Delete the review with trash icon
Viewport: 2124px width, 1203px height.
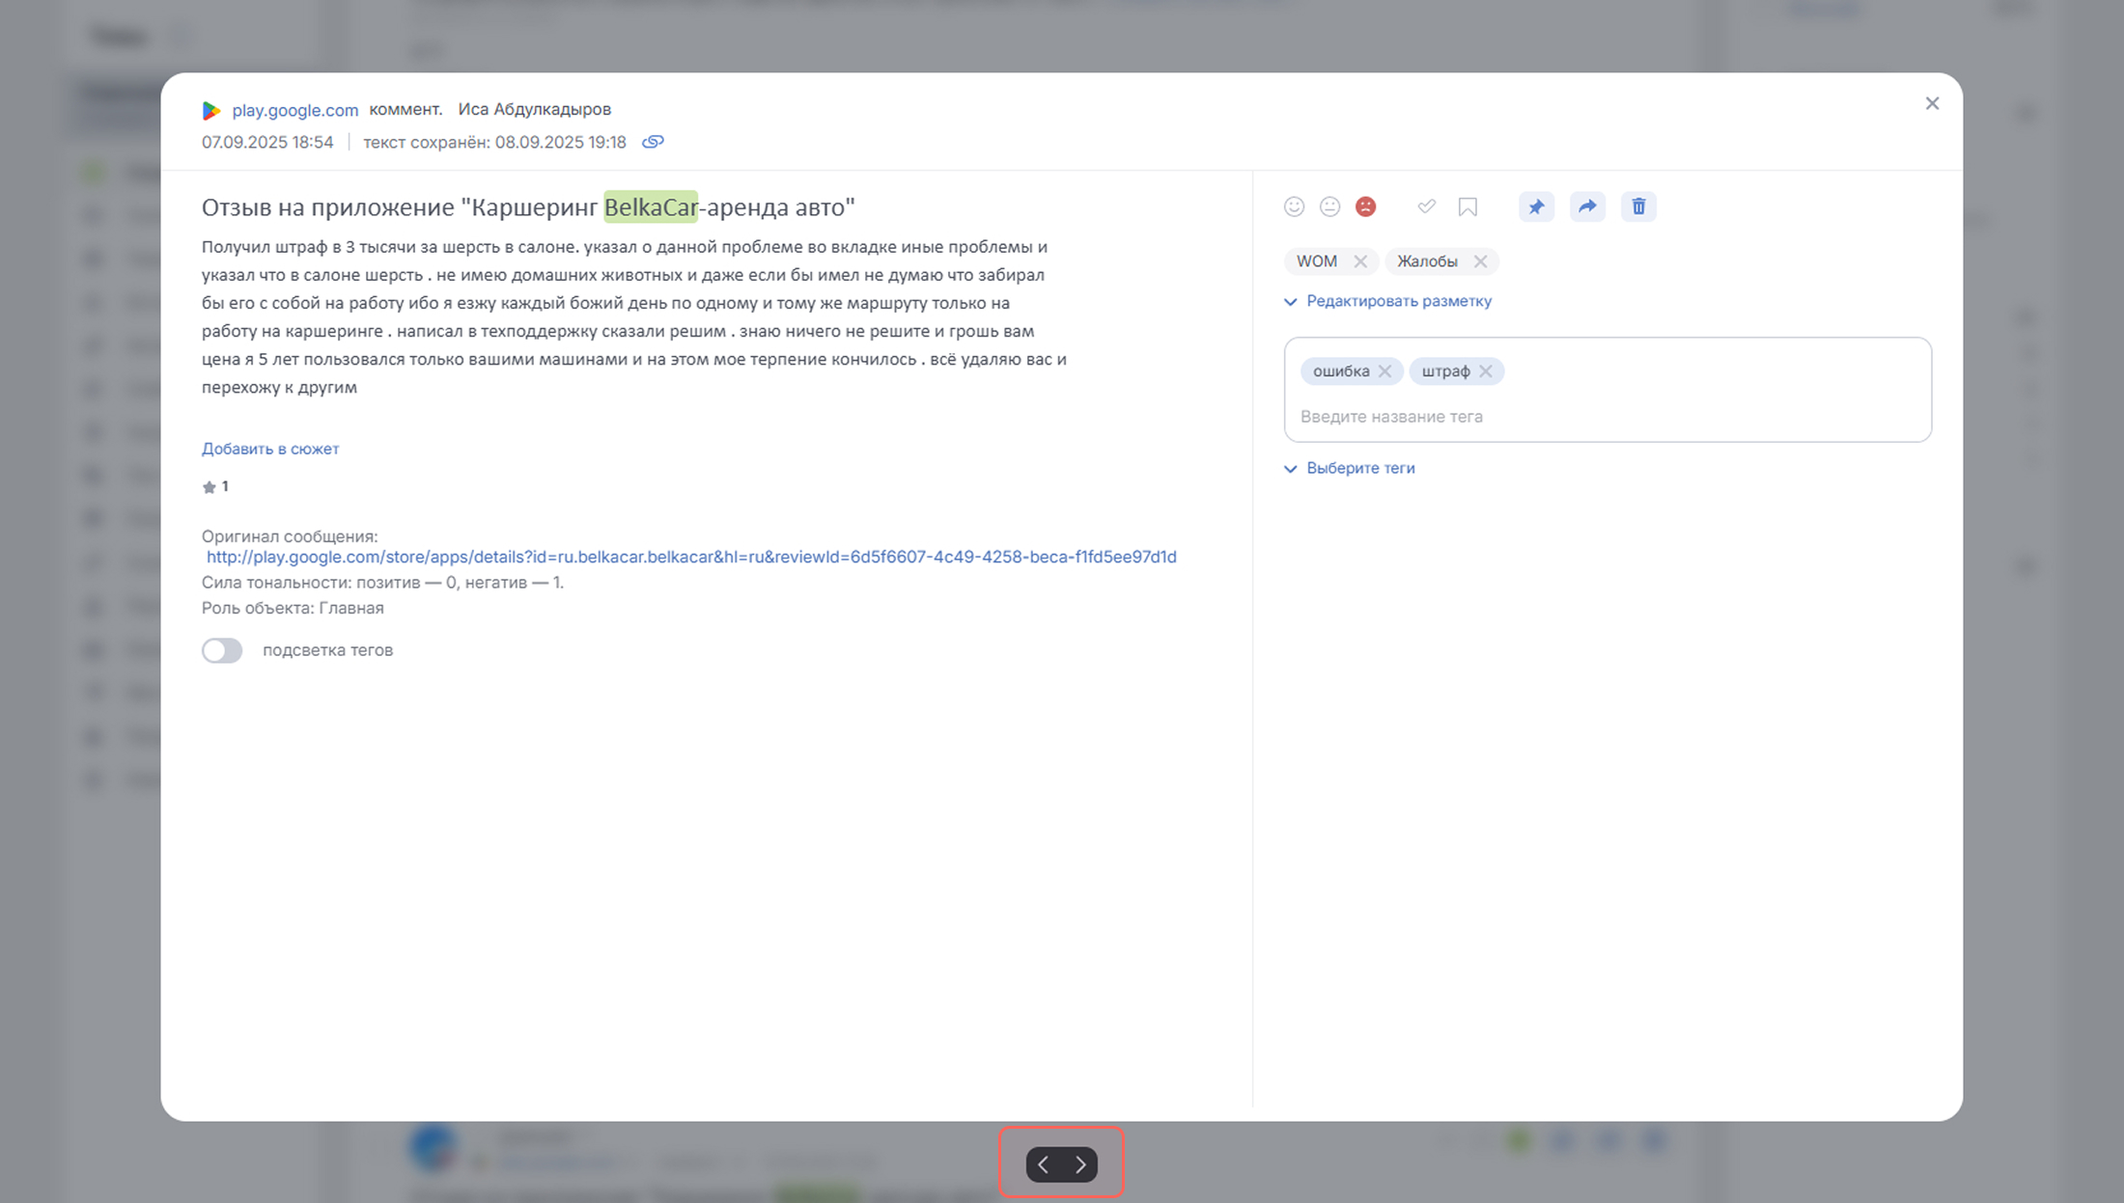coord(1638,206)
